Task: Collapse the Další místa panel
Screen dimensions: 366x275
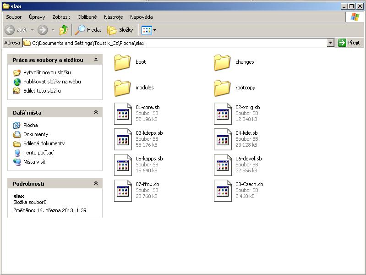Action: 96,112
